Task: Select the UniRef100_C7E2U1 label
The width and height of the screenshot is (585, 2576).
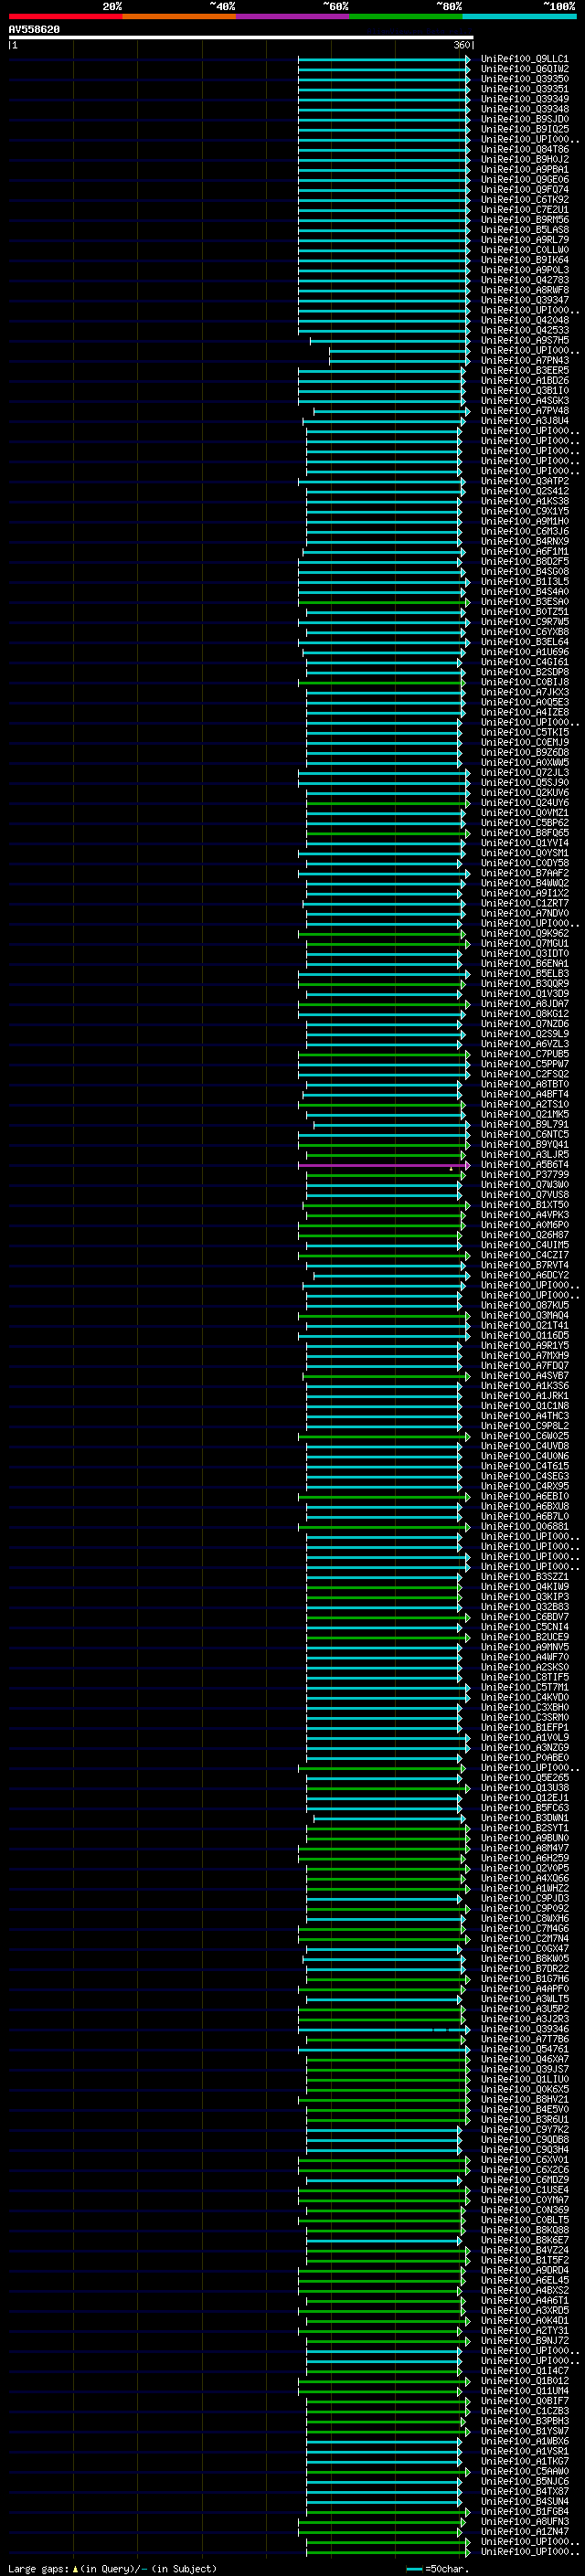Action: 524,210
